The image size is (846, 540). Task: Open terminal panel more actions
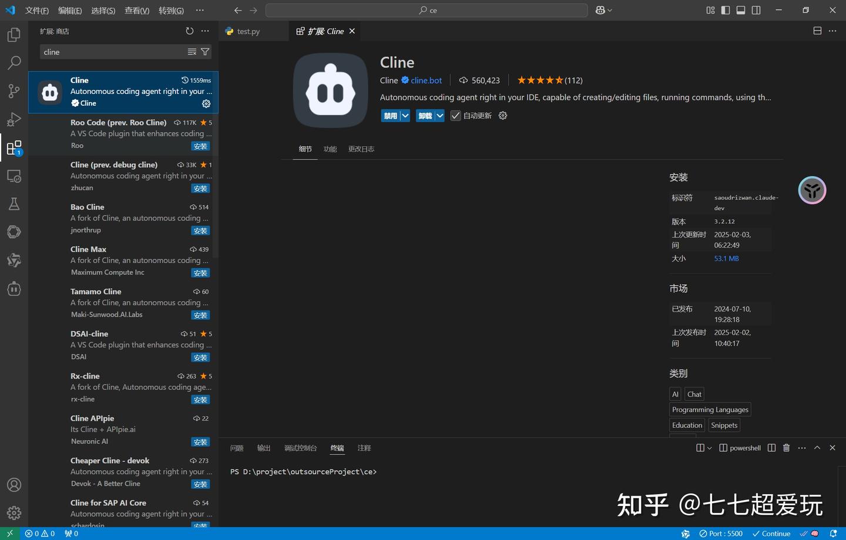coord(802,448)
